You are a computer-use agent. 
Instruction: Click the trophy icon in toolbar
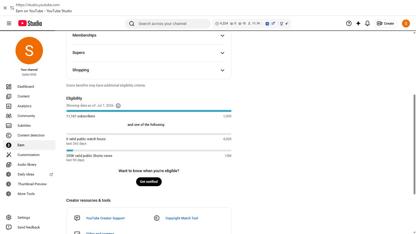[281, 23]
